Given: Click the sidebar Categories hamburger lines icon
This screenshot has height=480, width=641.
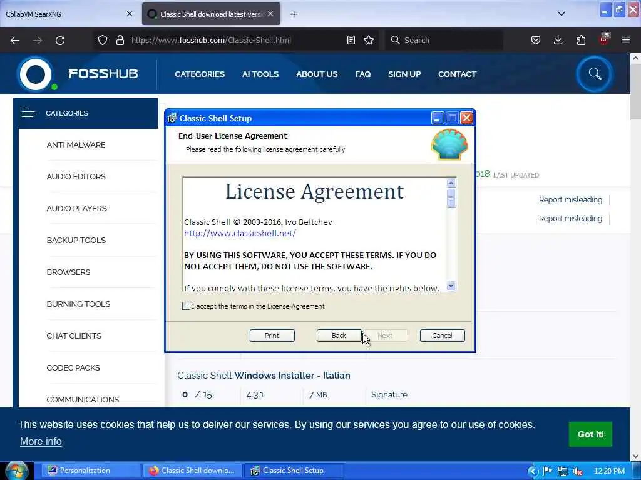Looking at the screenshot, I should 29,113.
